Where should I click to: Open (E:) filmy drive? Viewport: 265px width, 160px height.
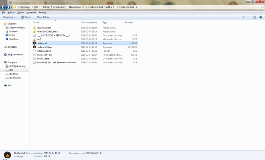(x=14, y=74)
